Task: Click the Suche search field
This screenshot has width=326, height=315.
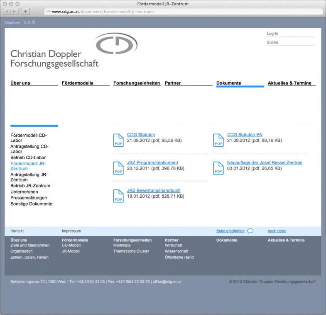Action: [x=291, y=43]
